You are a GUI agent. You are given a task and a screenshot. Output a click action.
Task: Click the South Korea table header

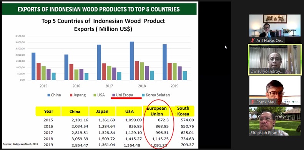point(183,111)
